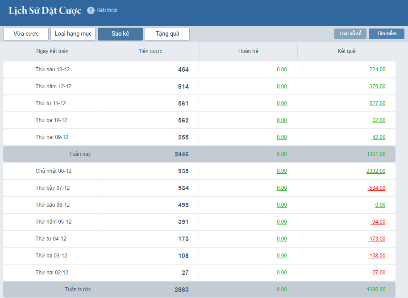Click the refund 0.00 link for Thứ ba 10-12
Screen dimensions: 408x298
tap(282, 120)
